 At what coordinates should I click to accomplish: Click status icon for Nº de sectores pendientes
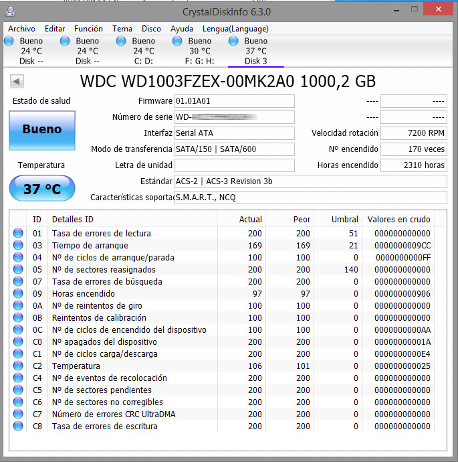18,390
